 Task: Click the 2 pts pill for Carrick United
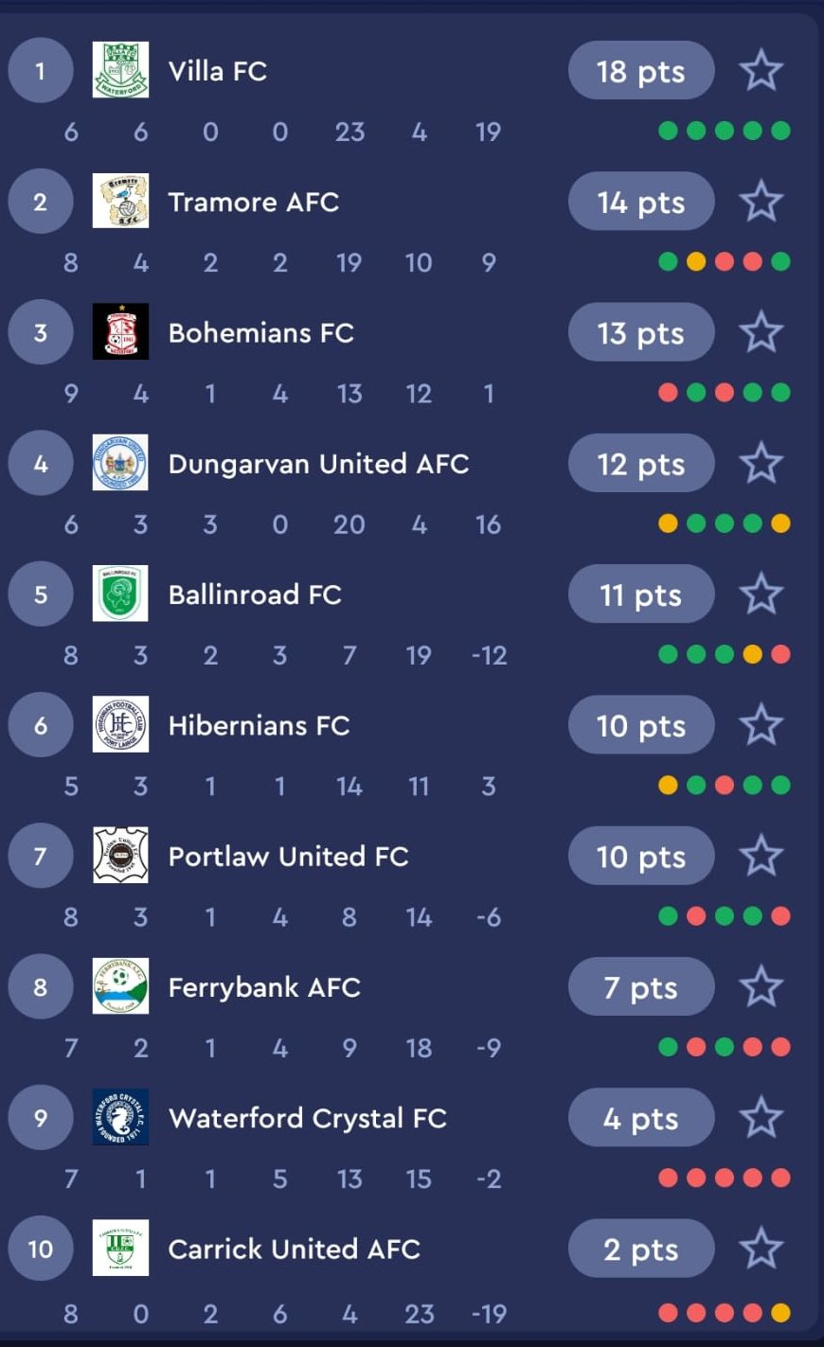[641, 1250]
